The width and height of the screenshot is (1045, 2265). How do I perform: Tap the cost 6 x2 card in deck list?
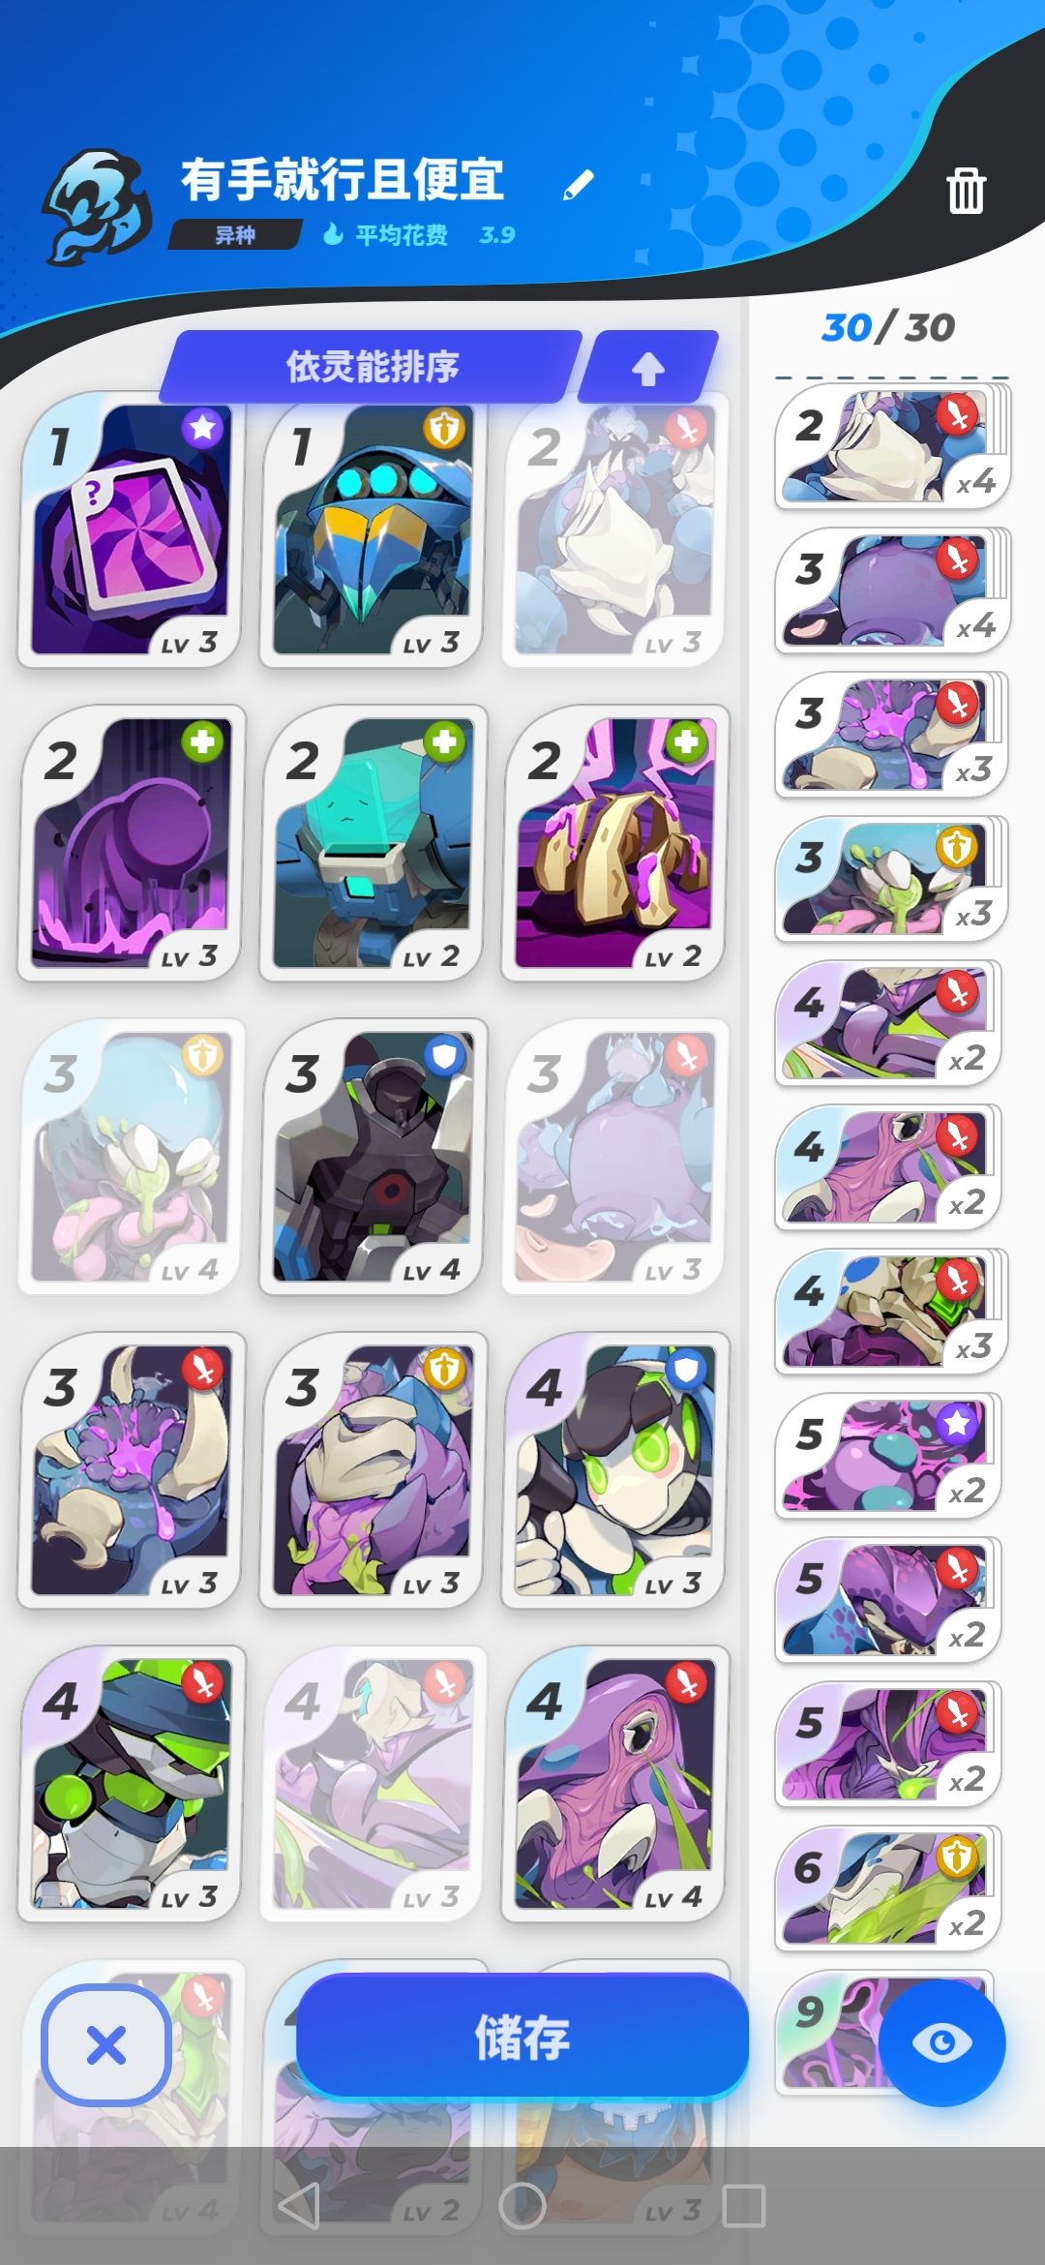click(888, 1888)
